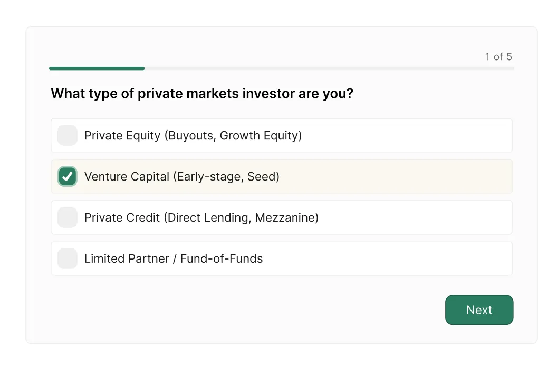Check the Private Equity (Buyouts, Growth Equity) checkbox
Screen dimensions: 557x369
67,135
